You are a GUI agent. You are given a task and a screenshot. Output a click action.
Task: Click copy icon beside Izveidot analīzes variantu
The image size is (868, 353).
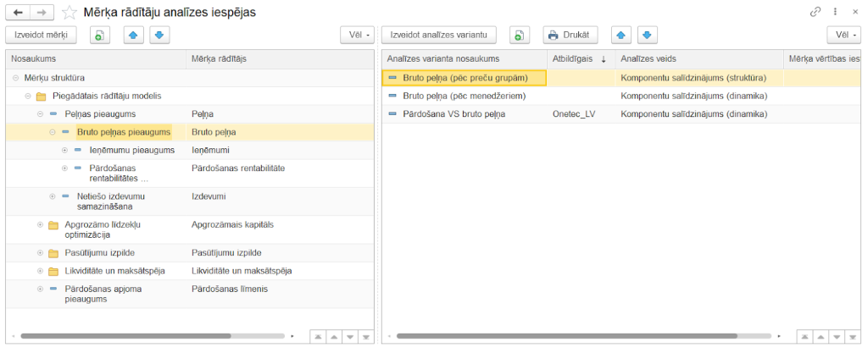point(519,36)
